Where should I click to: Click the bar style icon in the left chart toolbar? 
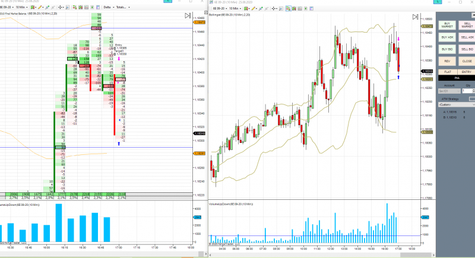[33, 7]
